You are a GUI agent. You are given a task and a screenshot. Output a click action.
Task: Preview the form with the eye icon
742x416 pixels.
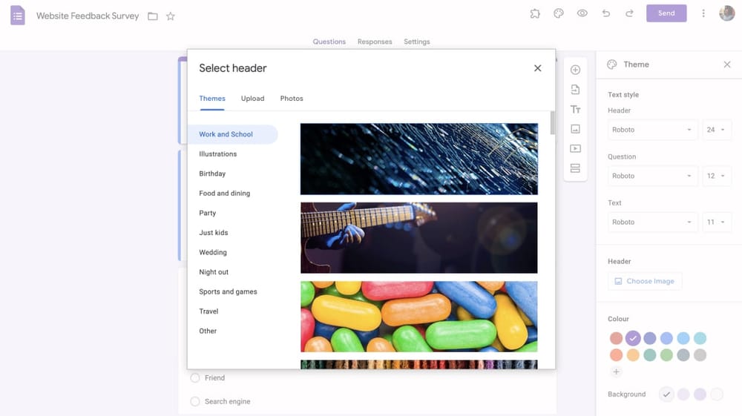coord(582,13)
